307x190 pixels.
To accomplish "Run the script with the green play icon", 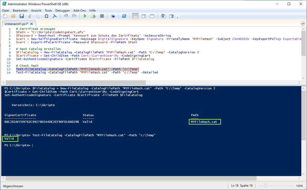I will point(85,16).
